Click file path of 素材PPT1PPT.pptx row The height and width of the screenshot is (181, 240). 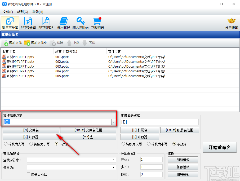coord(137,61)
